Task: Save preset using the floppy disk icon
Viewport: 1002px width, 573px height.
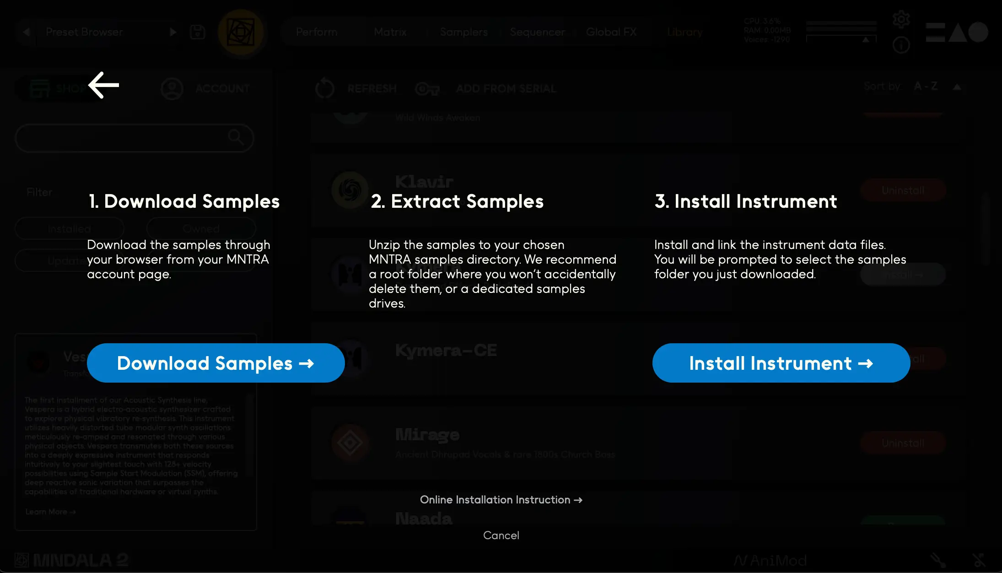Action: pyautogui.click(x=197, y=32)
